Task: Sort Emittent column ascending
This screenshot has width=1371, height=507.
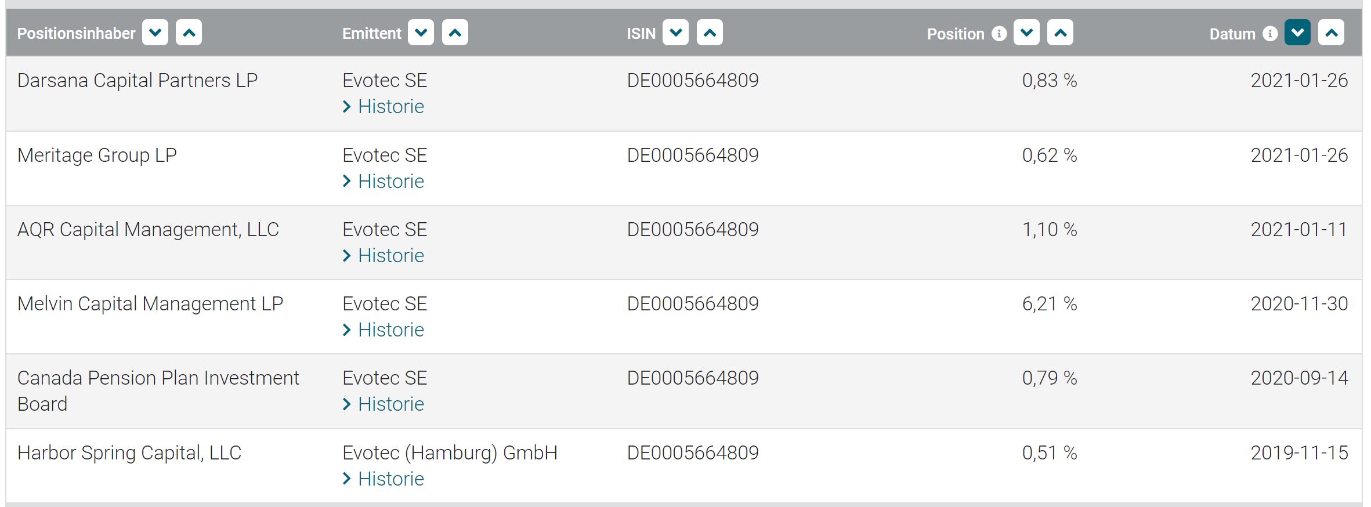Action: coord(455,32)
